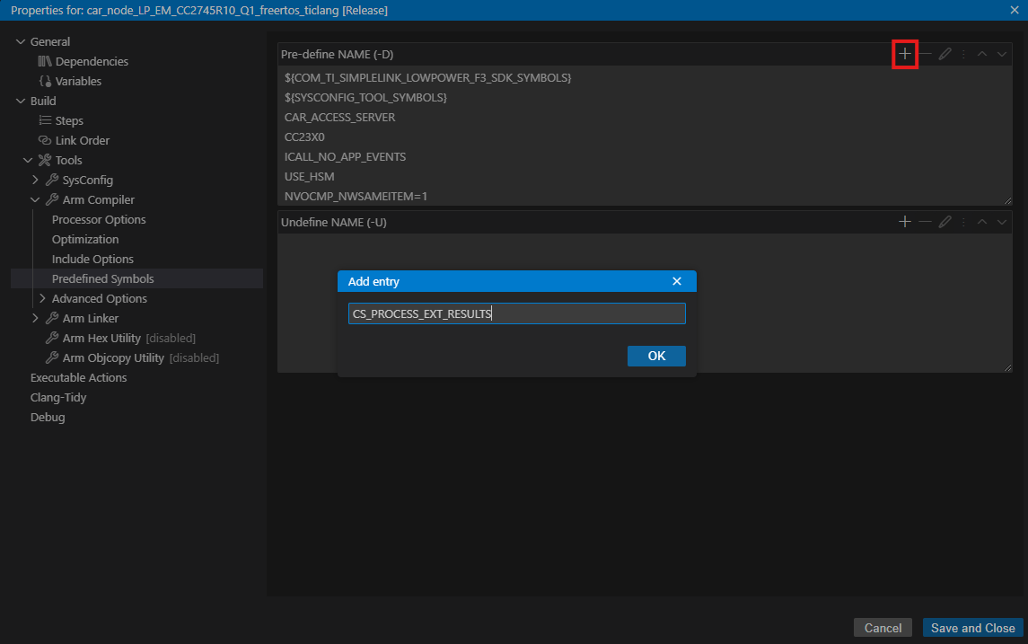Image resolution: width=1028 pixels, height=644 pixels.
Task: Click the plus icon in Undefine NAME toolbar
Action: click(x=905, y=222)
